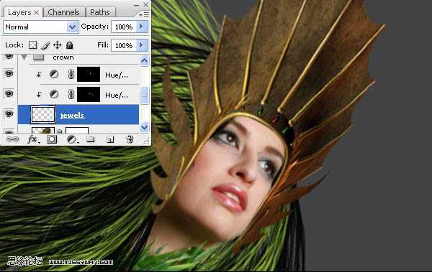
Task: Switch to the Channels tab
Action: point(63,12)
